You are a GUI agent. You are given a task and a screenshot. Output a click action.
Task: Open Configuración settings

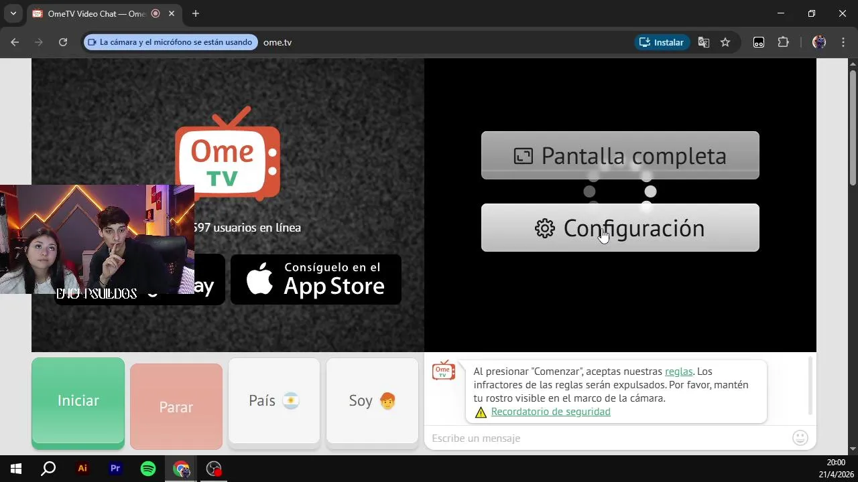[620, 228]
